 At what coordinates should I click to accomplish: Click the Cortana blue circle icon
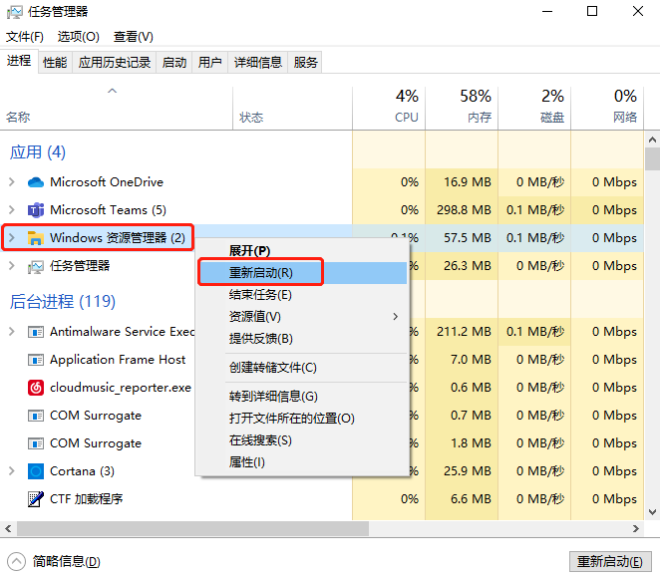(x=36, y=471)
